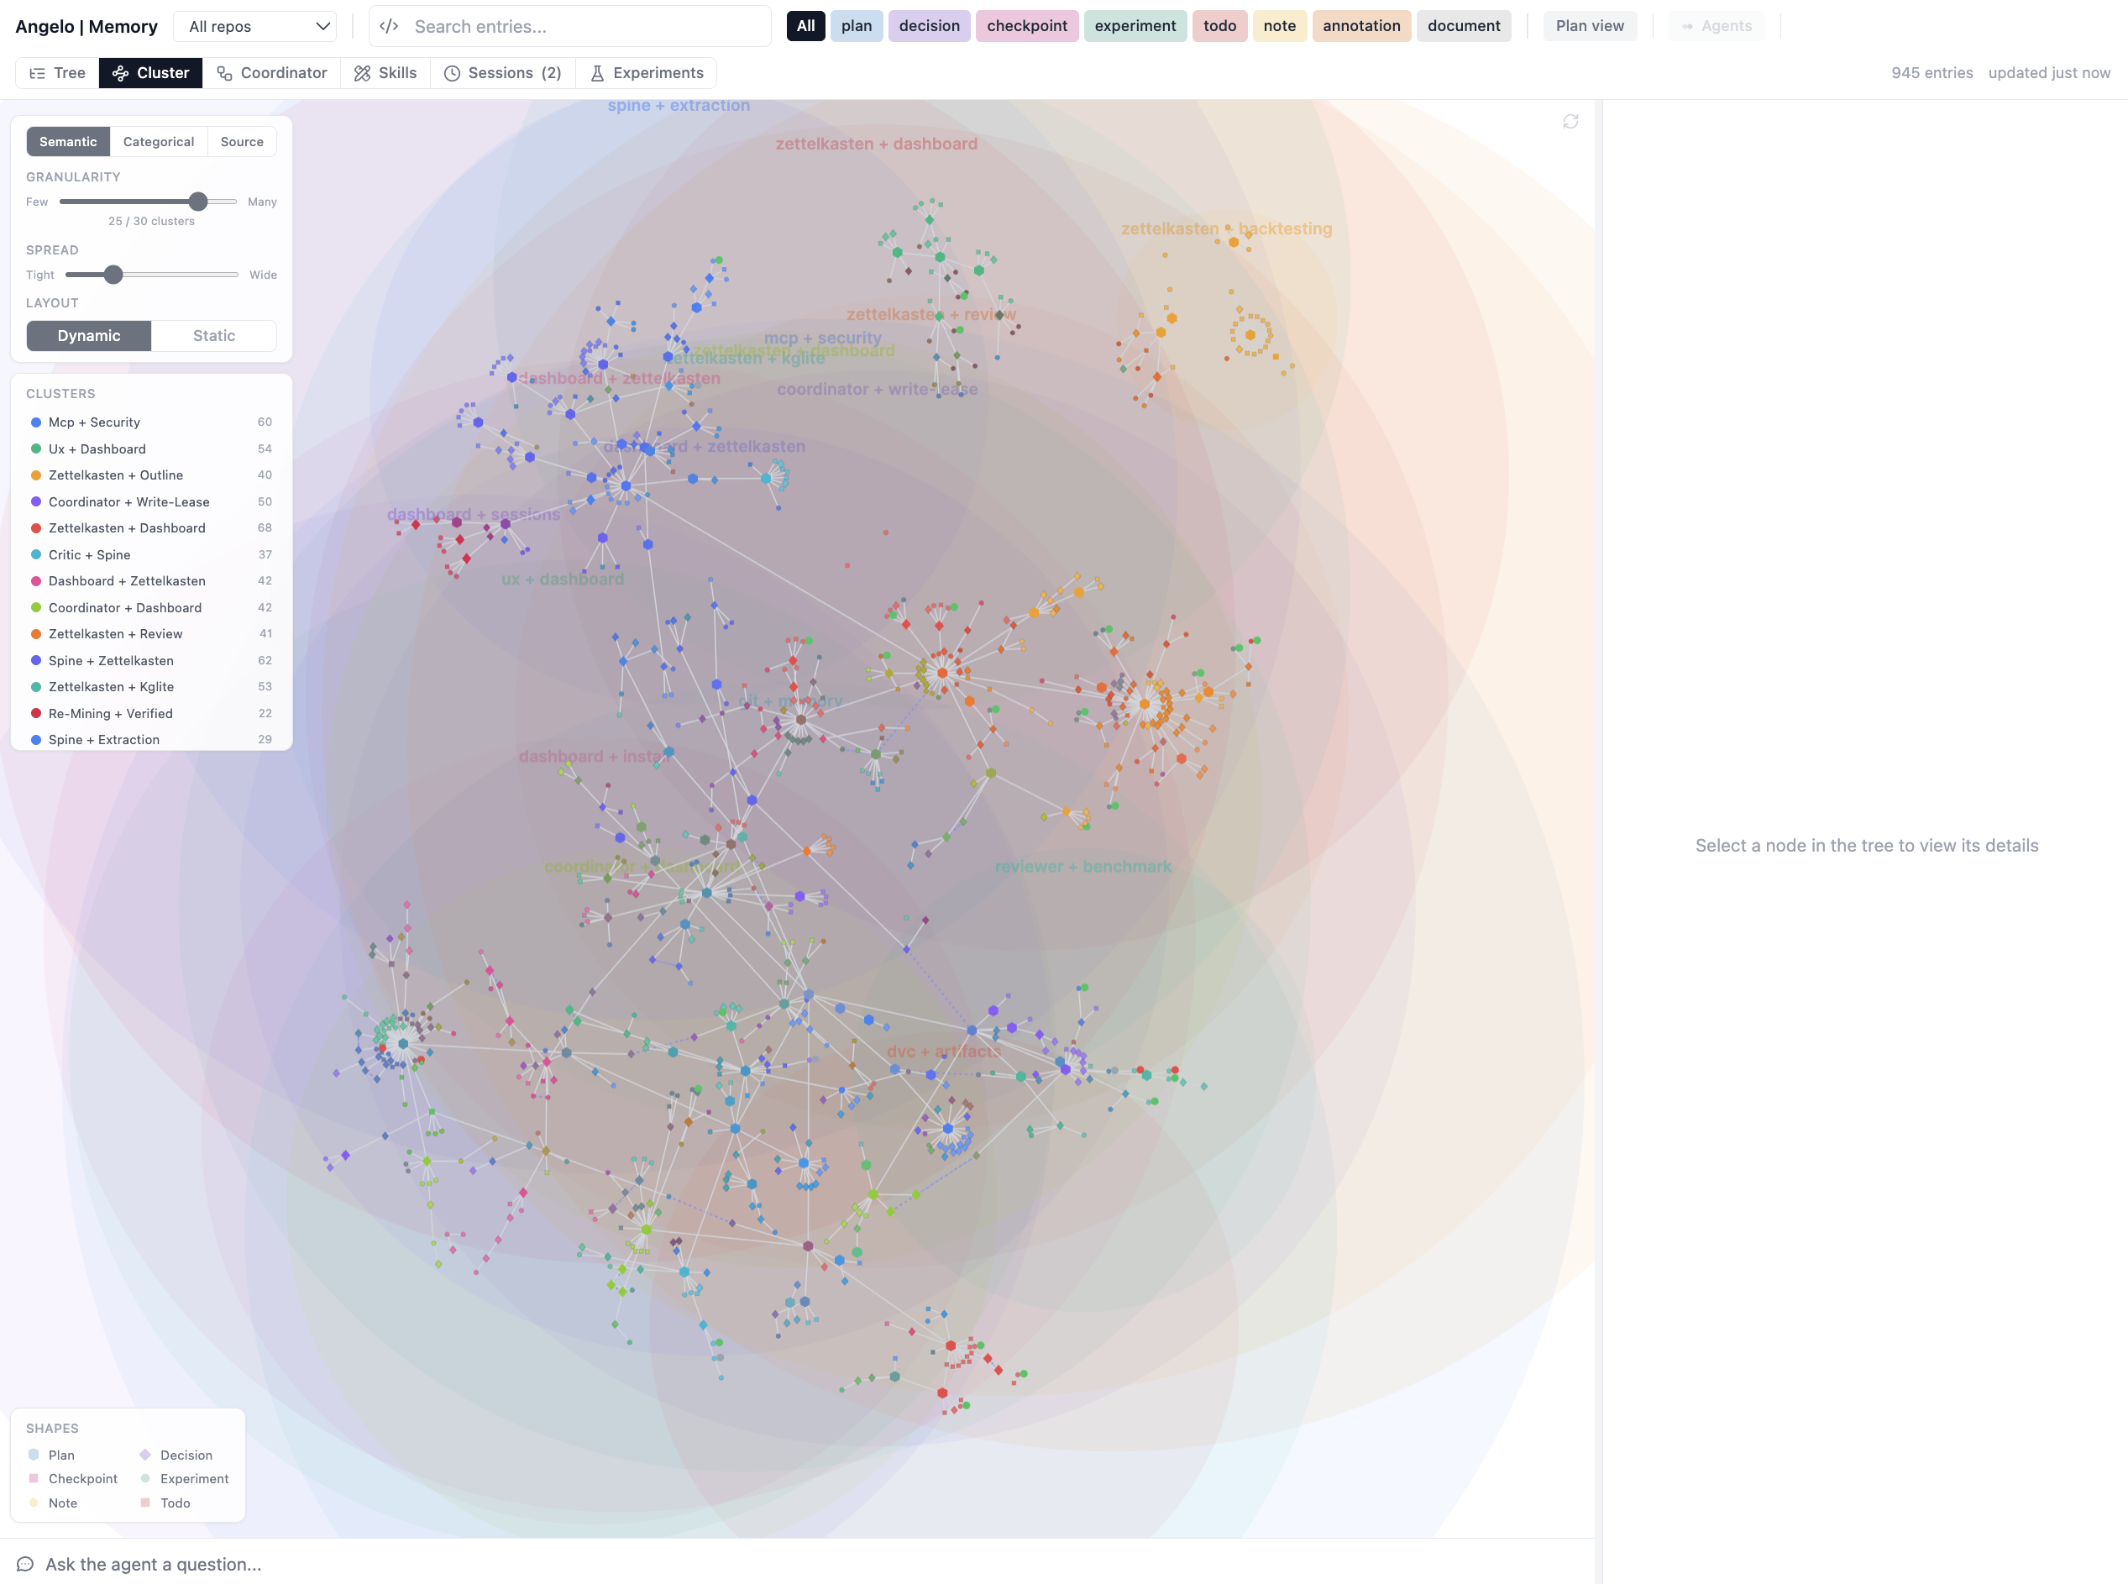Select Zettelkasten + Review cluster row

click(151, 634)
